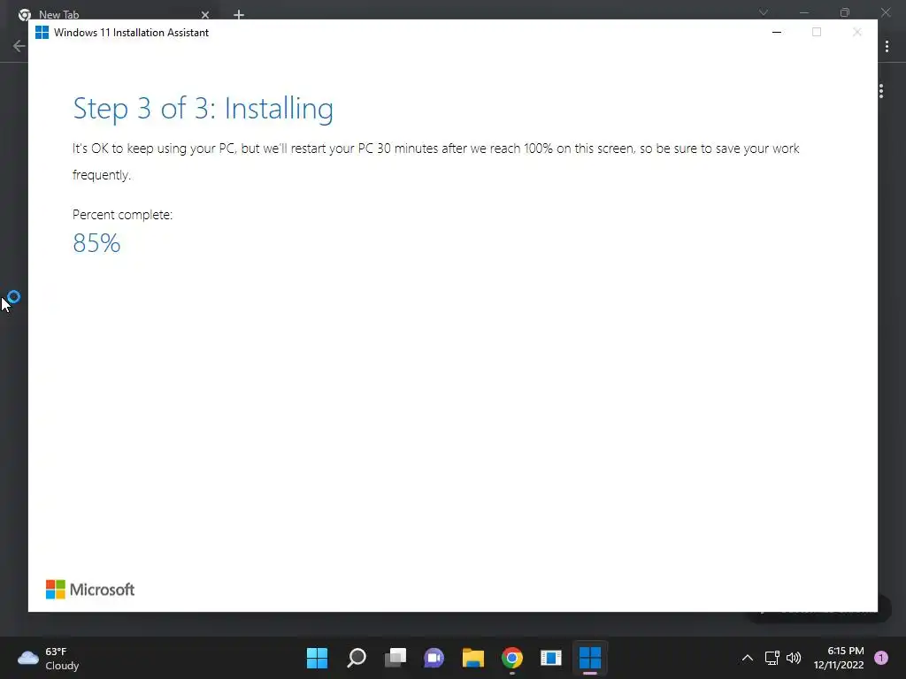906x679 pixels.
Task: Open a new tab in Chrome window
Action: tap(239, 14)
